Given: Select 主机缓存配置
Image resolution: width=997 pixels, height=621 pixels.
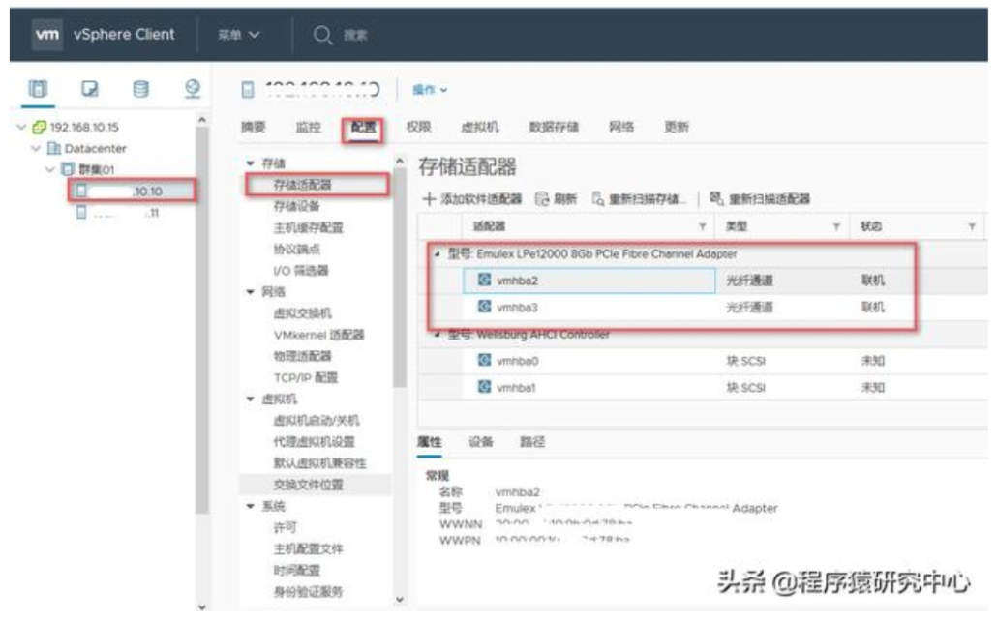Looking at the screenshot, I should [x=309, y=227].
